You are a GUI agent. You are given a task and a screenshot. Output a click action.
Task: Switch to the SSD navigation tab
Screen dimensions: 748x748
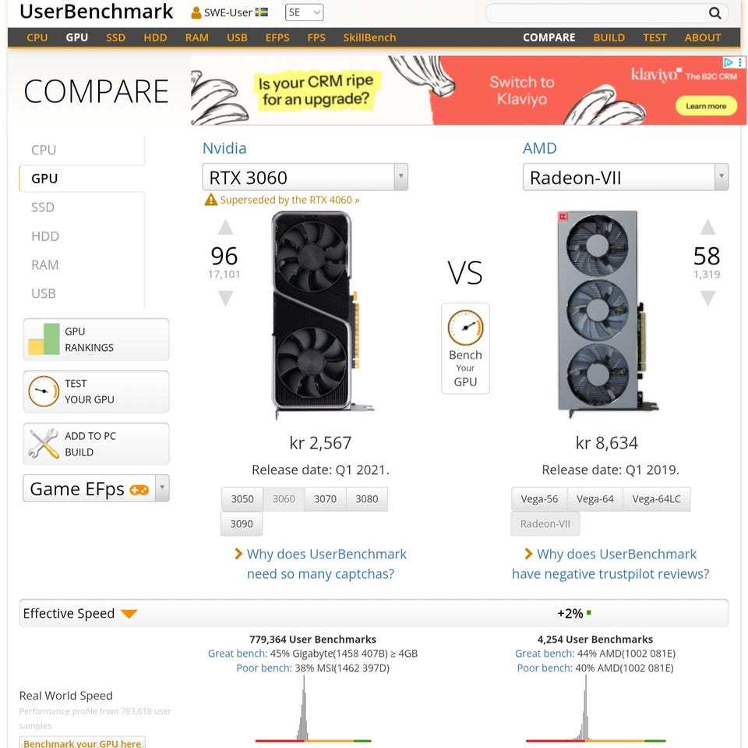(x=115, y=37)
